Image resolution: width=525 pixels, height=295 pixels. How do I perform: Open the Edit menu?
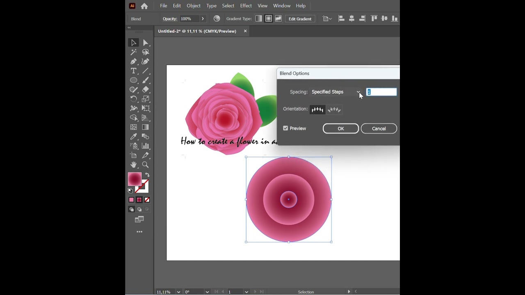pos(177,6)
